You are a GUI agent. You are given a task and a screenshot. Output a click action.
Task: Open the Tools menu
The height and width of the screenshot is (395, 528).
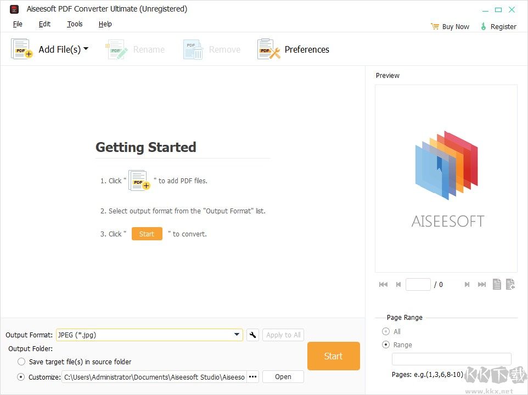[x=75, y=24]
